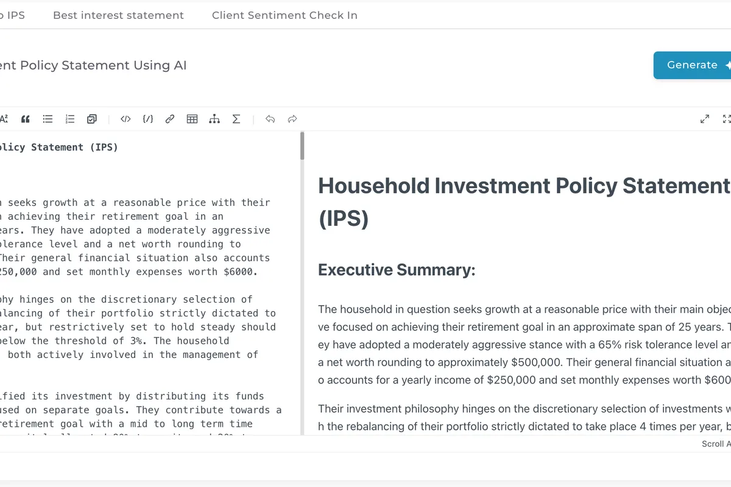The width and height of the screenshot is (731, 487).
Task: Switch to the Client Sentiment Check In tab
Action: click(x=284, y=15)
